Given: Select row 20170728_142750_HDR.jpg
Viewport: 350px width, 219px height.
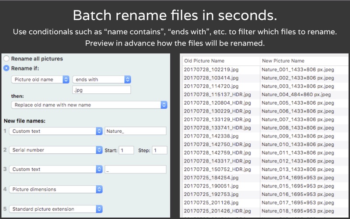Looking at the screenshot, I should click(x=265, y=145).
